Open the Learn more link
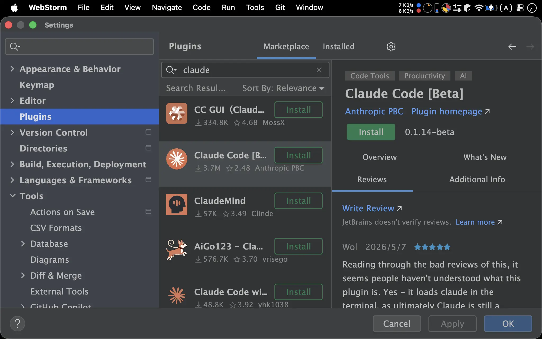Screen dimensions: 542x339 pyautogui.click(x=479, y=222)
